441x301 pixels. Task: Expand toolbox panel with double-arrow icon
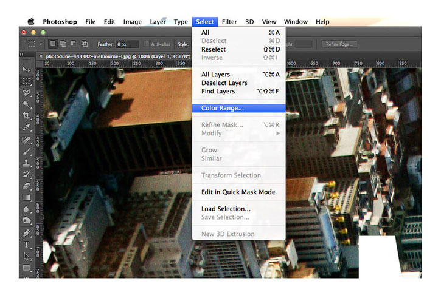tap(22, 55)
